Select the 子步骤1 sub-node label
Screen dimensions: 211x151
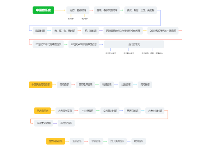71,19
